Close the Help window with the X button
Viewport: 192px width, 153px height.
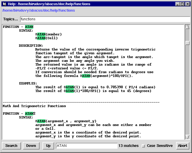pyautogui.click(x=188, y=4)
